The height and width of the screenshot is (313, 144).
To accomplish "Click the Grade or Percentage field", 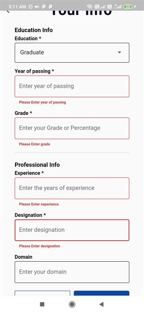I will (72, 128).
